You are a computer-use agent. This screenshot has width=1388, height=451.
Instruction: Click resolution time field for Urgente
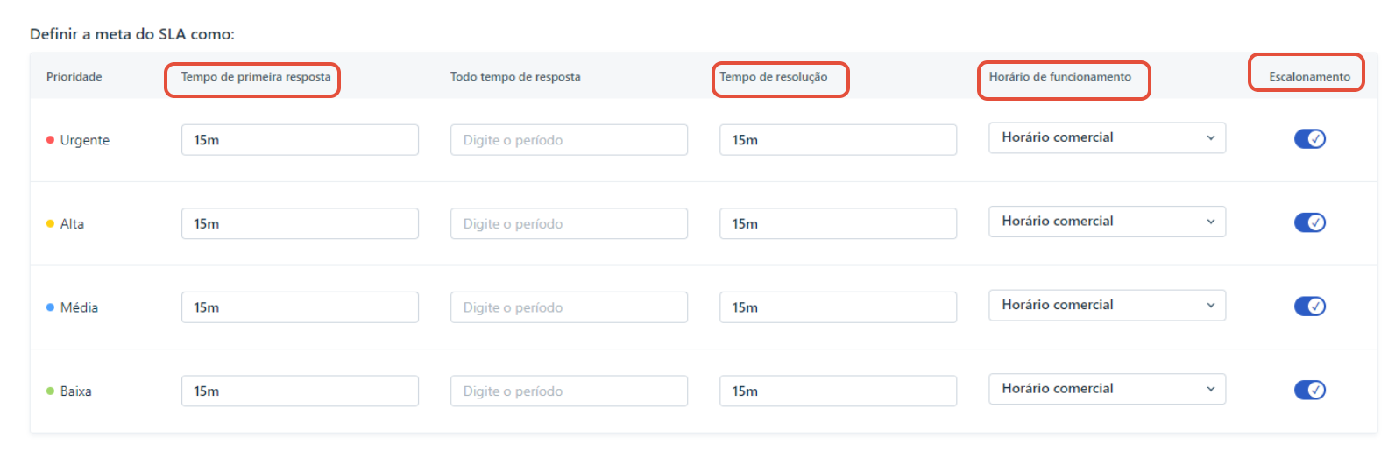838,140
